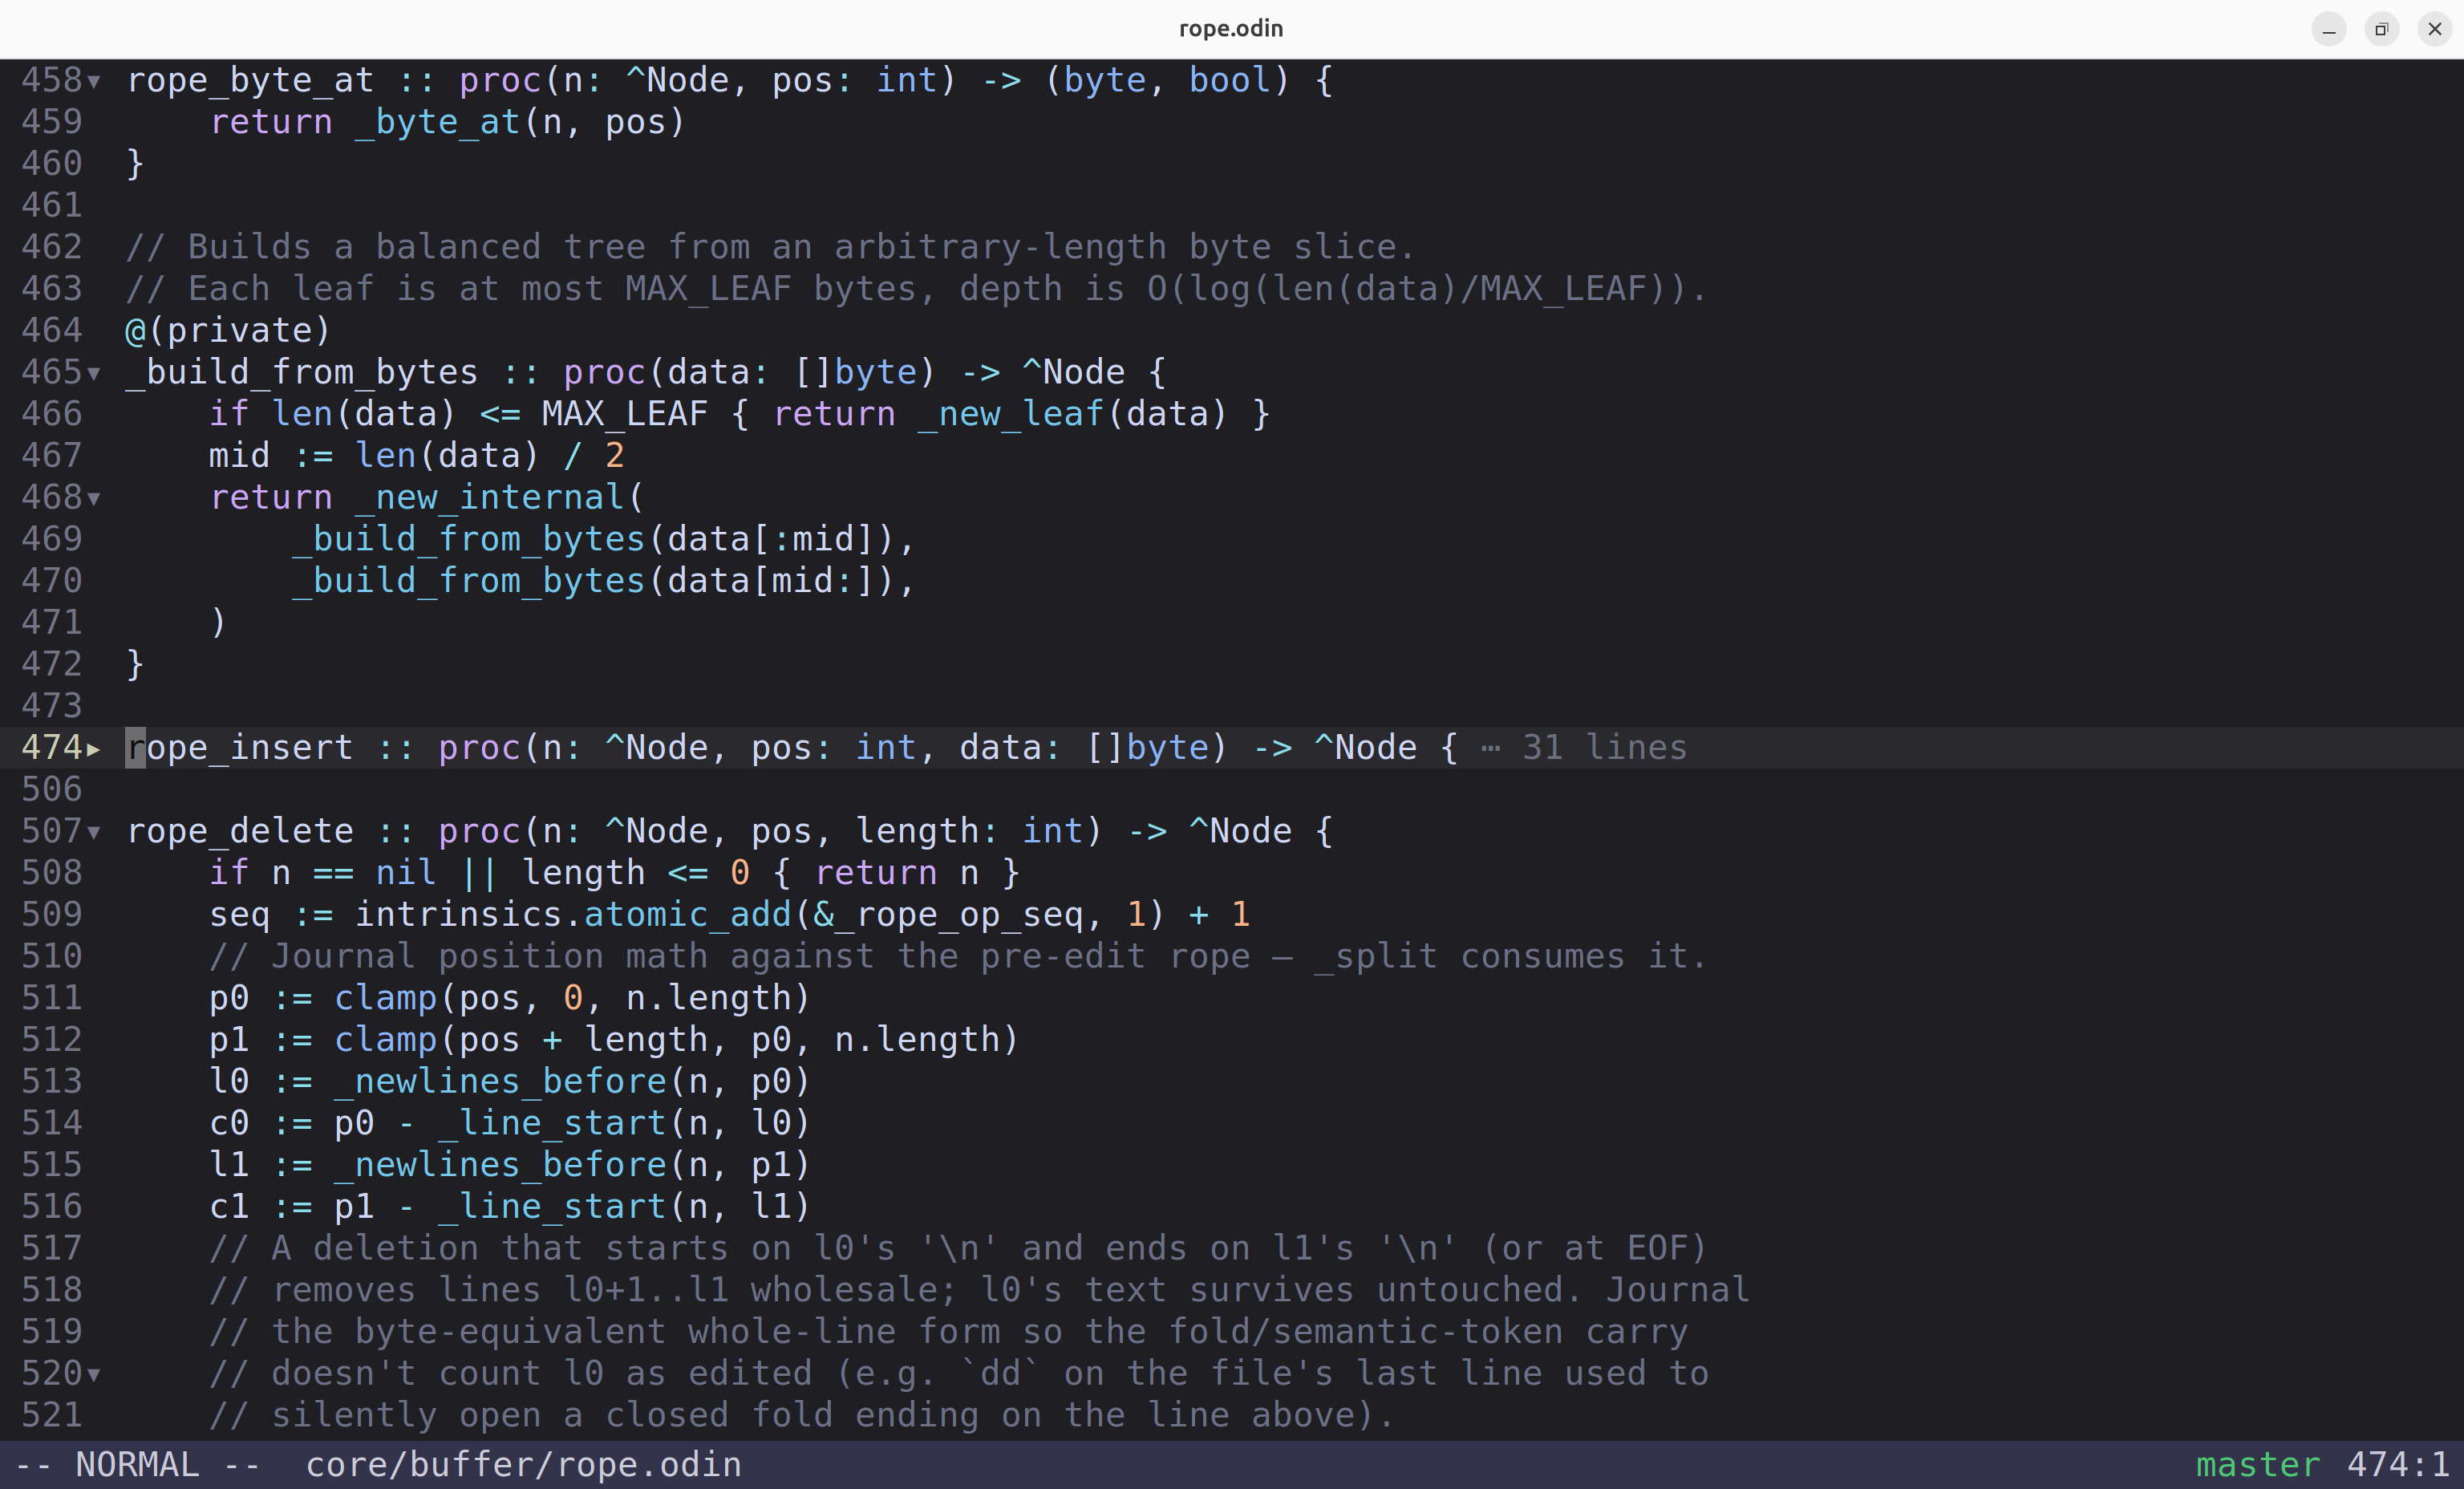This screenshot has width=2464, height=1489.
Task: Click the l1 variable on line 515
Action: pos(229,1164)
